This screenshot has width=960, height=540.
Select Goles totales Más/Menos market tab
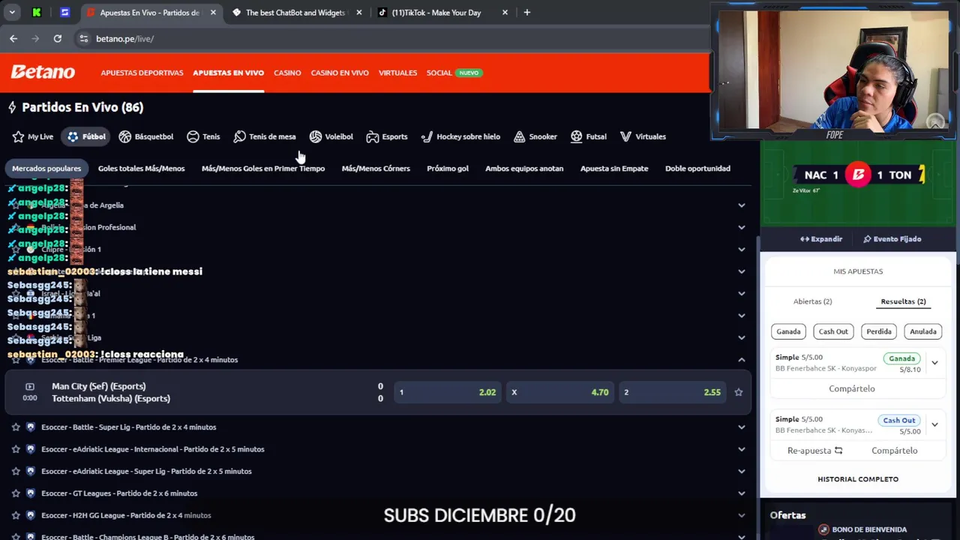141,169
